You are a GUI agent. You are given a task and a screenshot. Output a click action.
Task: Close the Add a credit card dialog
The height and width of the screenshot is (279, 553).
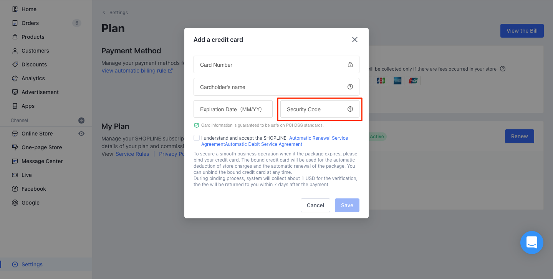click(x=355, y=40)
